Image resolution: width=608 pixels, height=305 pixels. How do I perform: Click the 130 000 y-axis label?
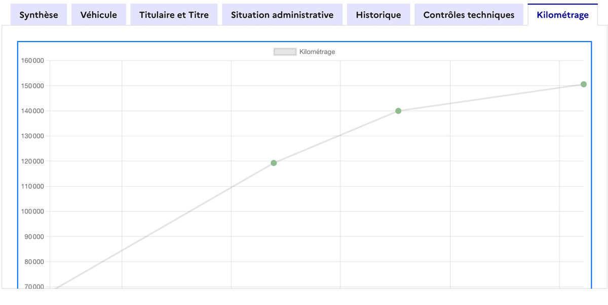tap(32, 136)
